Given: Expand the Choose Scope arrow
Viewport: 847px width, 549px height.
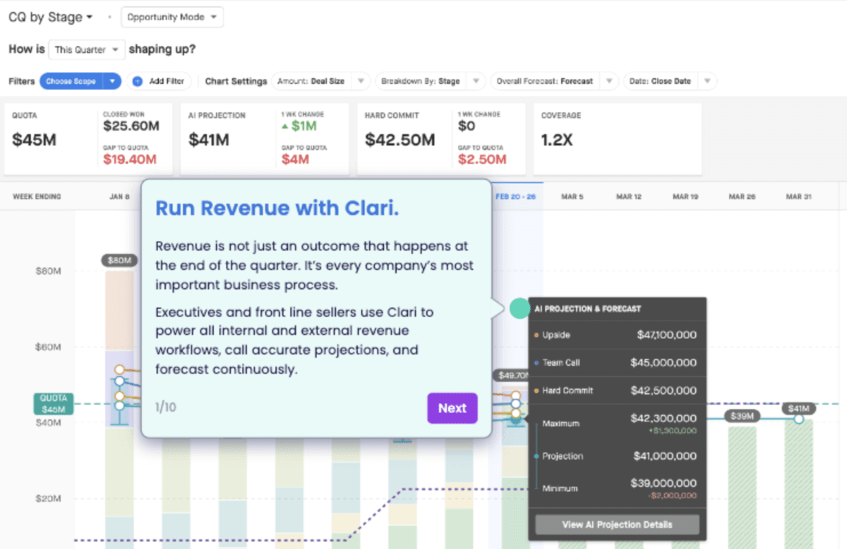Looking at the screenshot, I should tap(112, 81).
